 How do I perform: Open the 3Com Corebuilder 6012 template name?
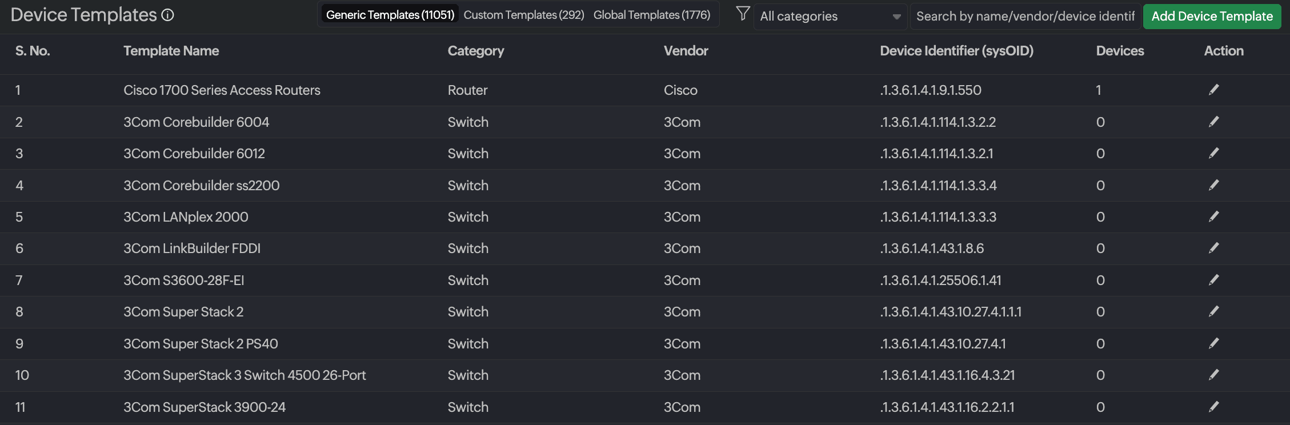click(x=194, y=154)
